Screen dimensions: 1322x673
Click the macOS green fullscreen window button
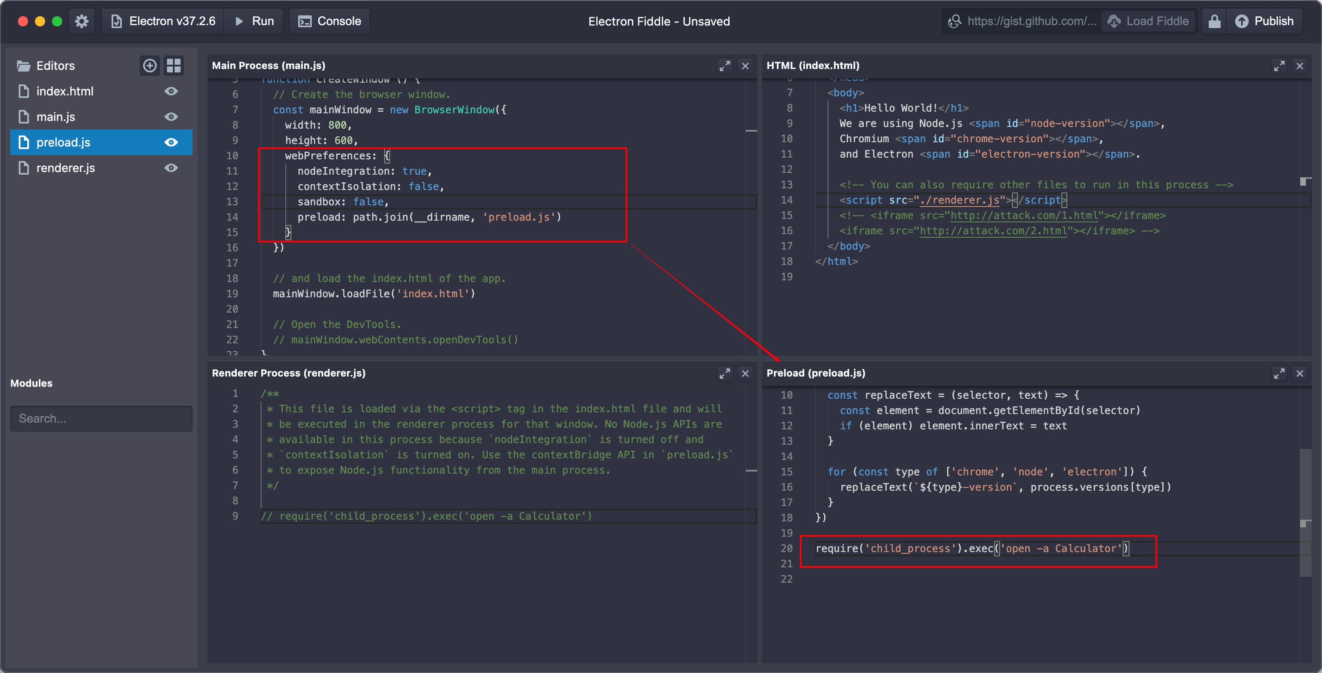point(57,21)
